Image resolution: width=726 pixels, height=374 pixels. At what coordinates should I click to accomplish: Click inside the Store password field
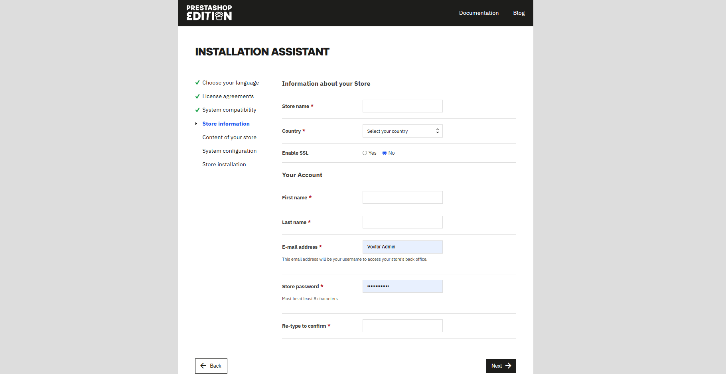click(x=402, y=286)
